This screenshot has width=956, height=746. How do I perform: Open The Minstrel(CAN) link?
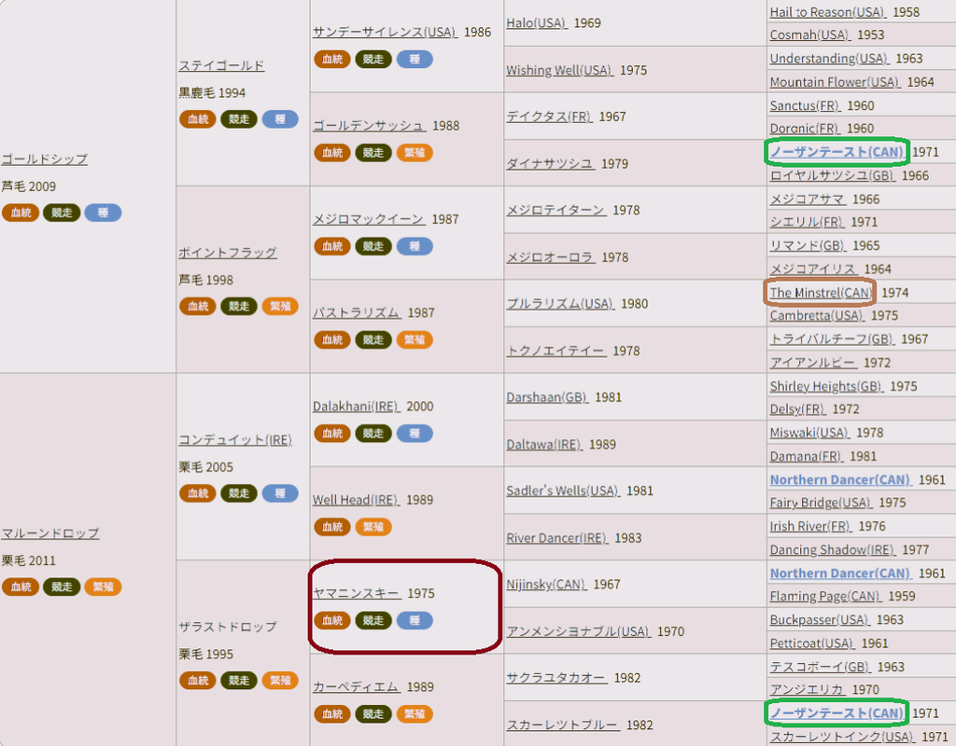click(x=821, y=293)
